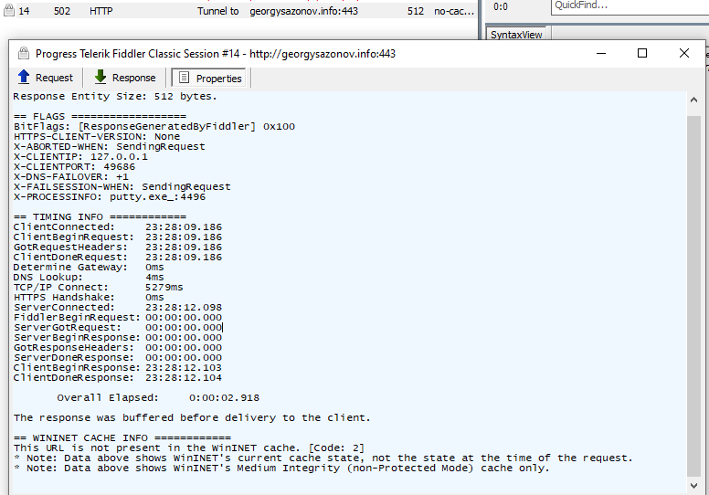Close the Session #14 window
The image size is (709, 495).
pos(684,53)
